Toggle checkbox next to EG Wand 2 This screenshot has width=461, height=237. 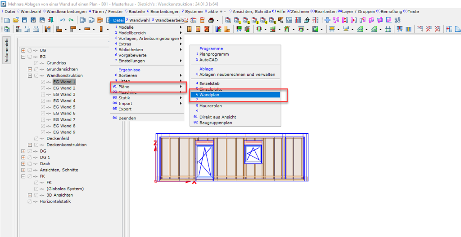pos(43,88)
